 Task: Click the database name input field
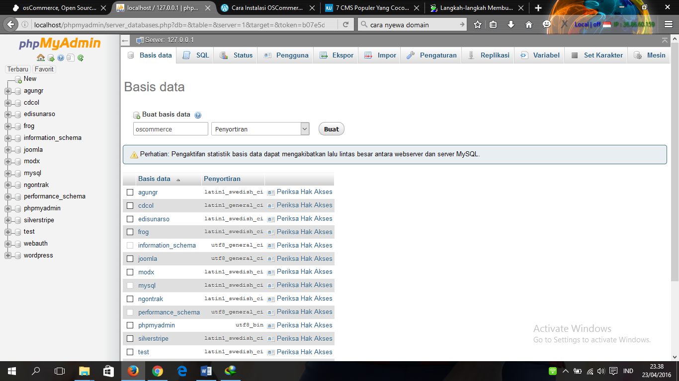[x=170, y=129]
